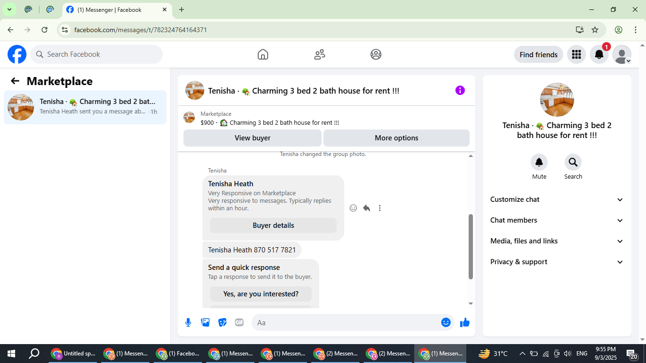Select the Messenger | Facebook browser tab
Viewport: 646px width, 363px height.
click(117, 10)
